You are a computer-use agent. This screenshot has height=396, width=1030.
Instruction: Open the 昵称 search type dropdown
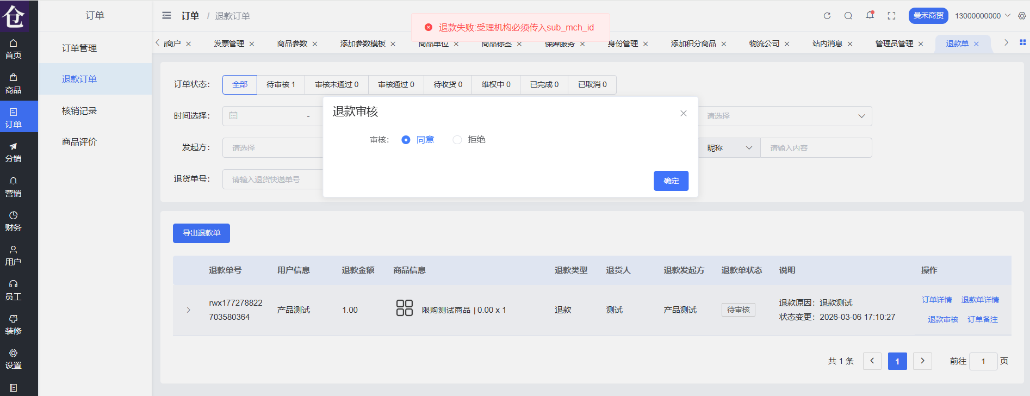729,148
